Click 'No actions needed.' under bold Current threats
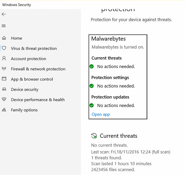This screenshot has height=175, width=185. point(116,67)
